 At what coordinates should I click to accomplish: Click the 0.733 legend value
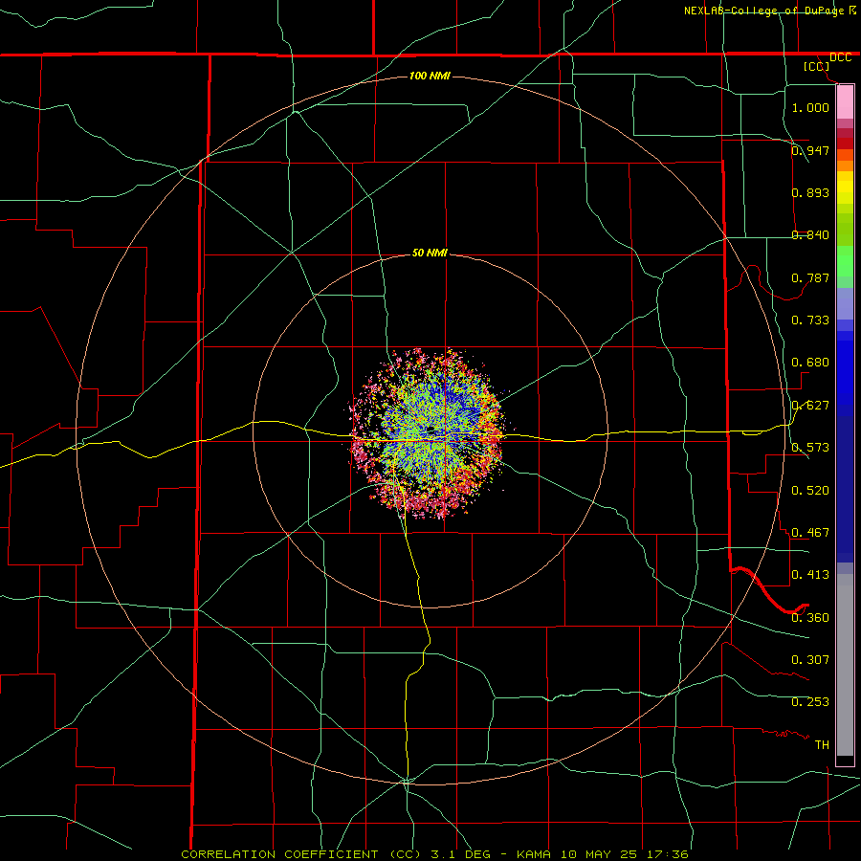click(x=810, y=320)
